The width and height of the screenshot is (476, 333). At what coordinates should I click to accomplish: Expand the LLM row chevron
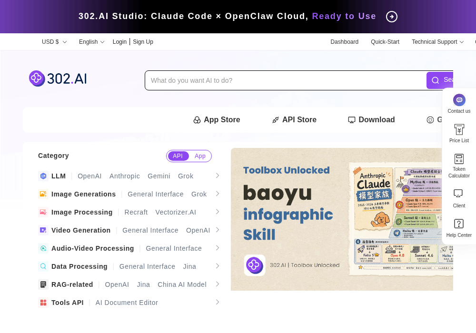(218, 176)
